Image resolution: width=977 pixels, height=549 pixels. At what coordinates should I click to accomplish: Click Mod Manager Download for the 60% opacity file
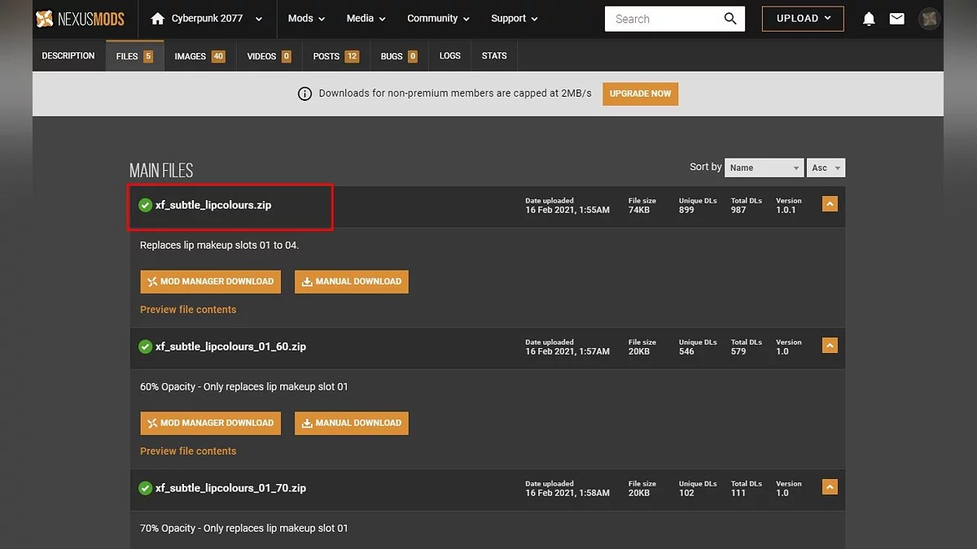210,423
